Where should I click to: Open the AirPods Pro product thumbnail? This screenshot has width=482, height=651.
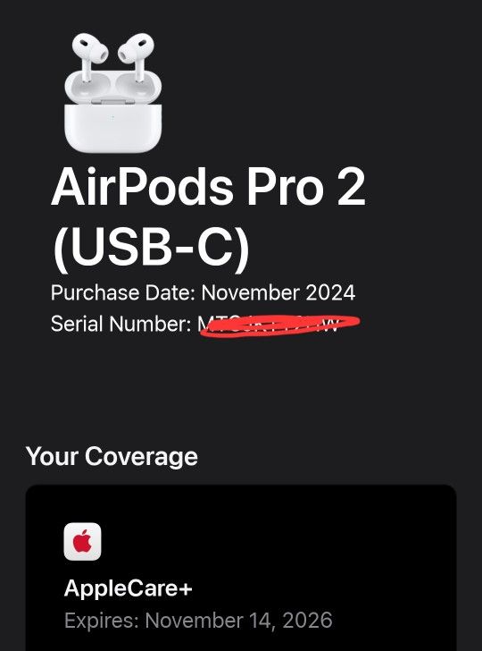point(112,93)
